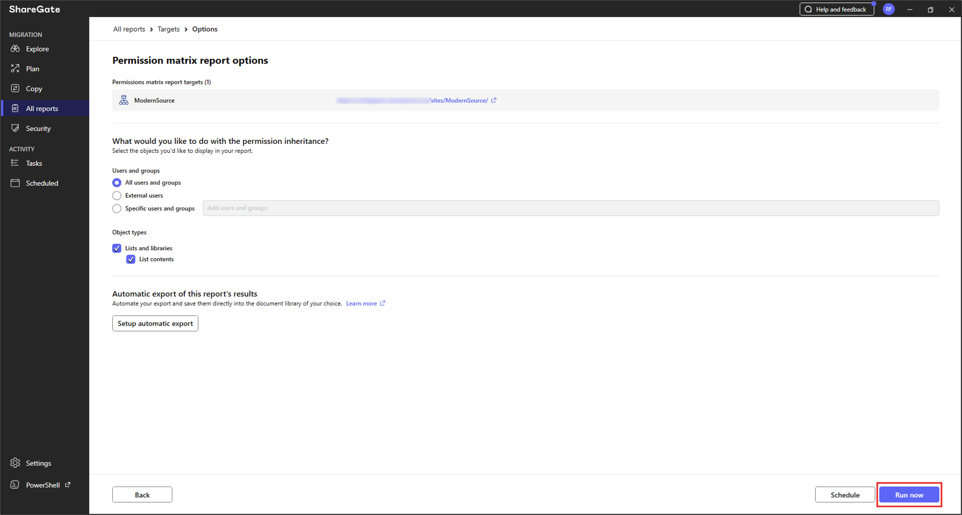This screenshot has width=962, height=515.
Task: Click the Back button
Action: [142, 495]
